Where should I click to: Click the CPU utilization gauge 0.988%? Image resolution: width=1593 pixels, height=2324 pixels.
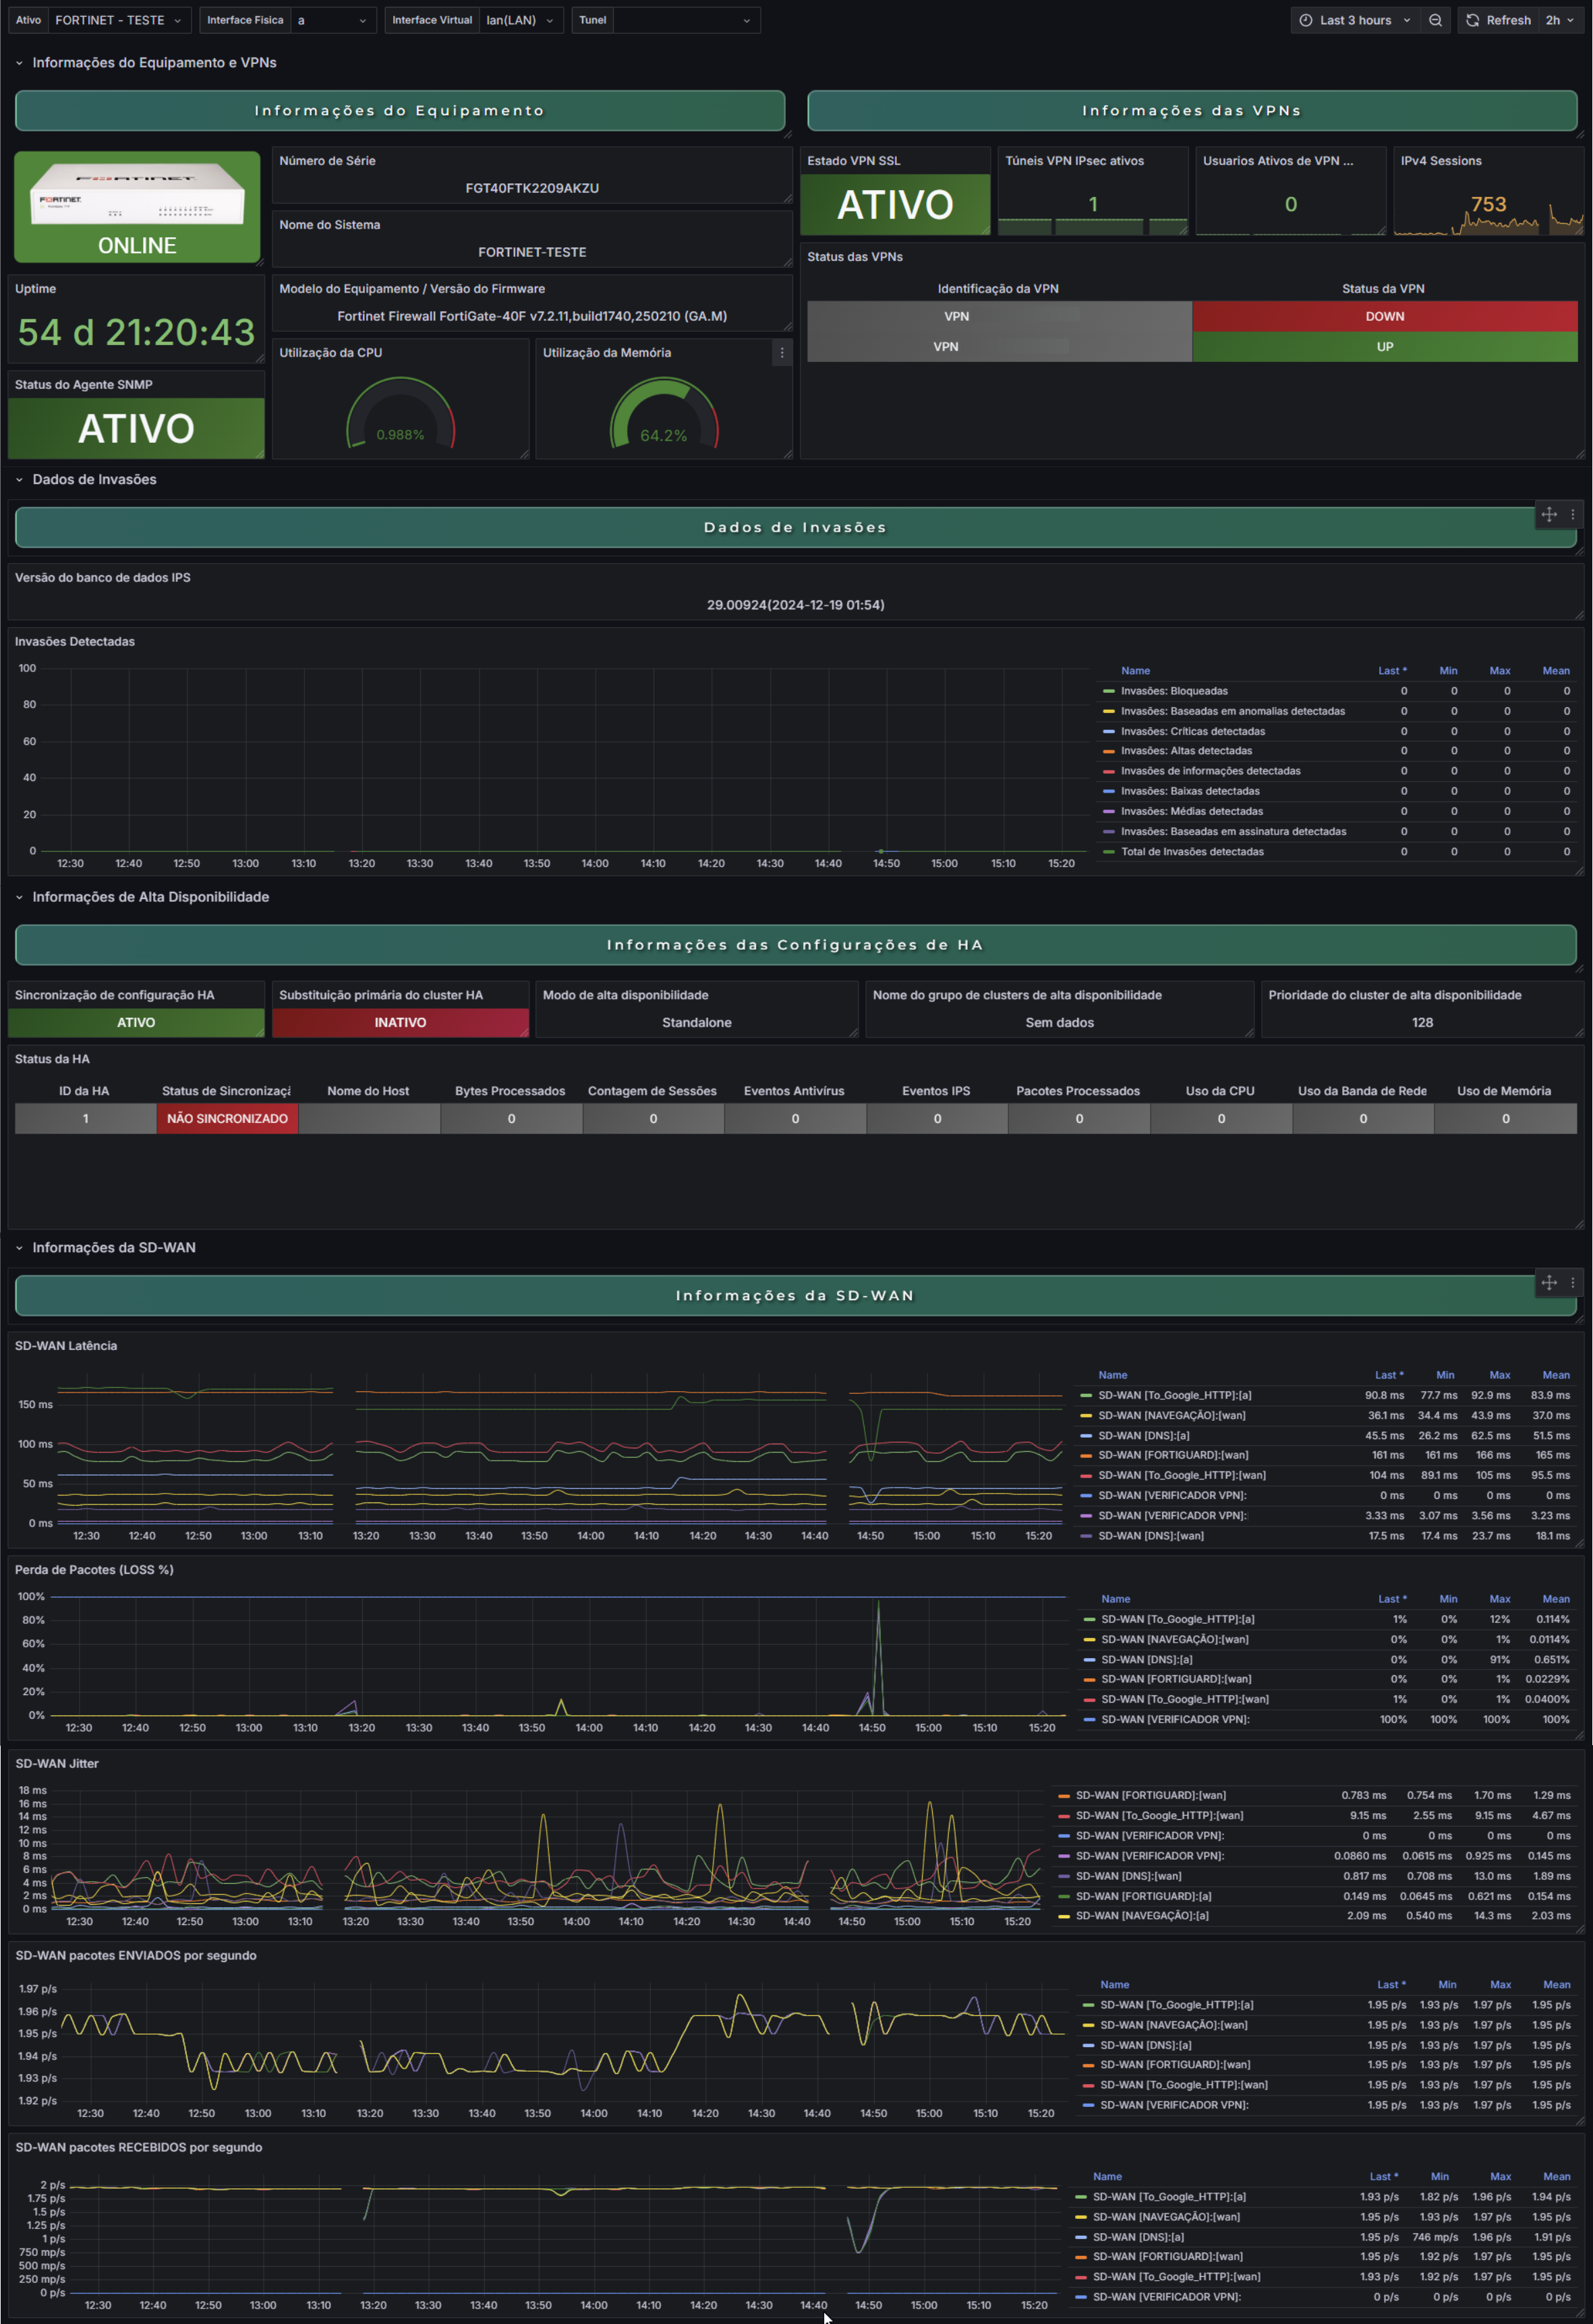pyautogui.click(x=400, y=412)
